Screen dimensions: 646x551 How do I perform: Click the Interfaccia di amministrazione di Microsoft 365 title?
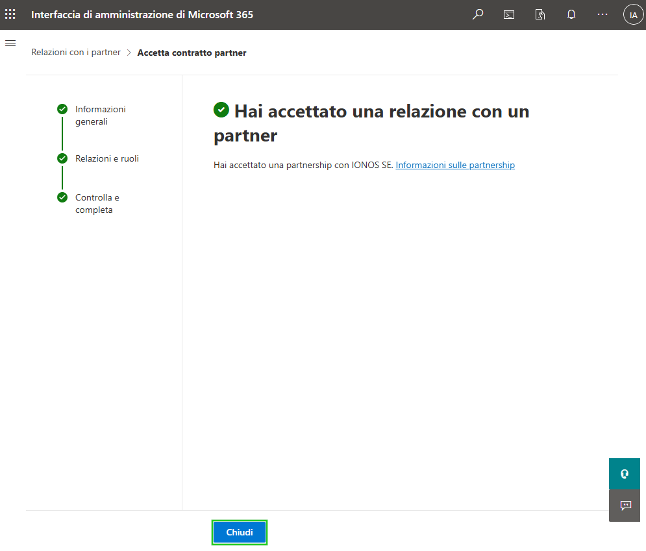click(x=142, y=15)
